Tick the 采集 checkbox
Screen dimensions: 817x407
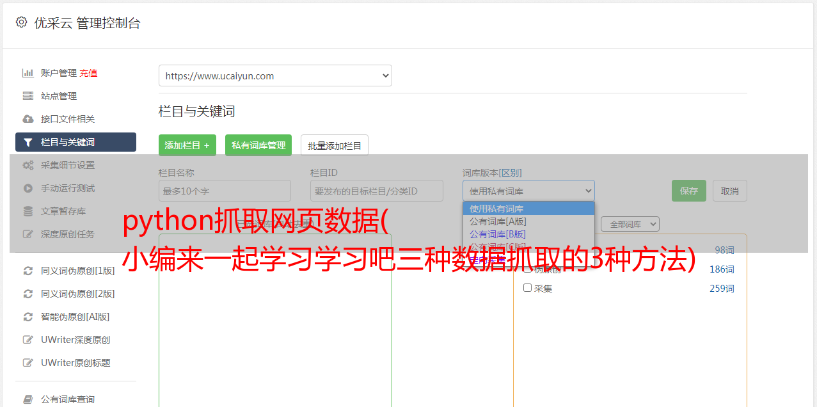click(x=528, y=288)
